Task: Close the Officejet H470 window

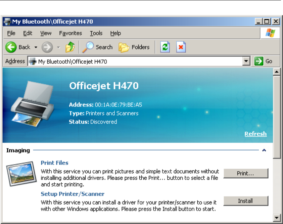Action: coord(276,21)
